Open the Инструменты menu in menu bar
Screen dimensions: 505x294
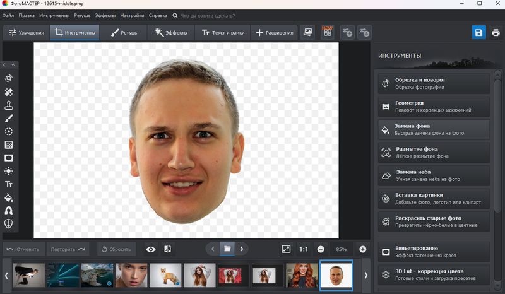pos(54,15)
